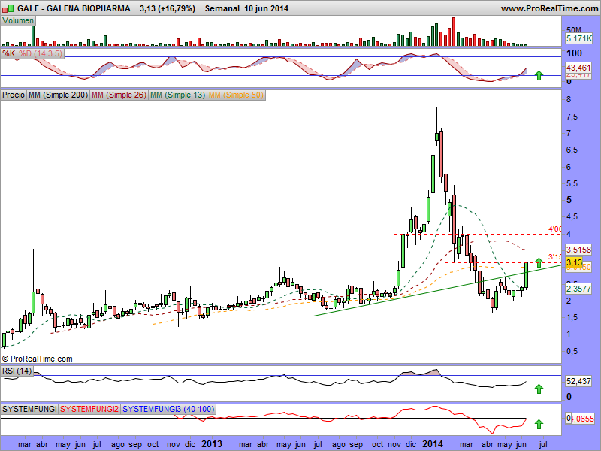The width and height of the screenshot is (601, 451).
Task: Open the %D (14 3 5) label
Action: pyautogui.click(x=41, y=53)
